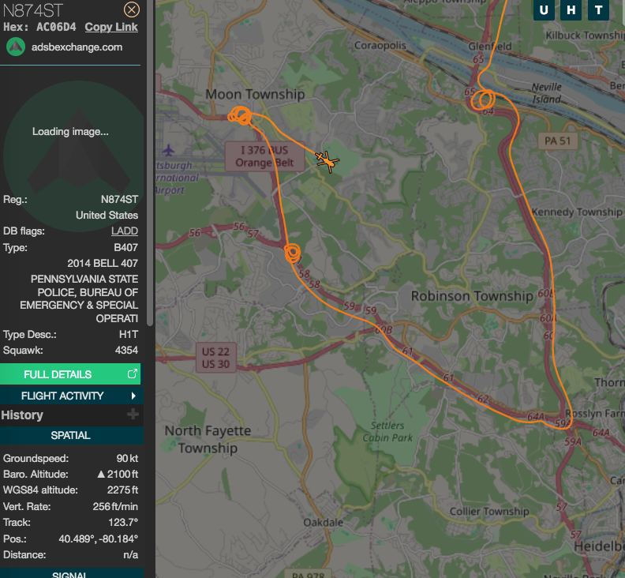Open the LADD database flag link
Screen dimensions: 625x578
click(x=125, y=231)
